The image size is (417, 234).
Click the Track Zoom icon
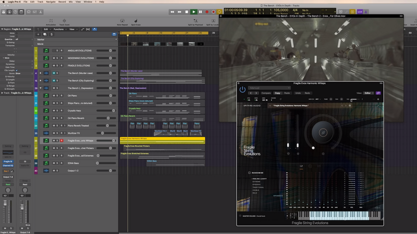[x=64, y=21]
